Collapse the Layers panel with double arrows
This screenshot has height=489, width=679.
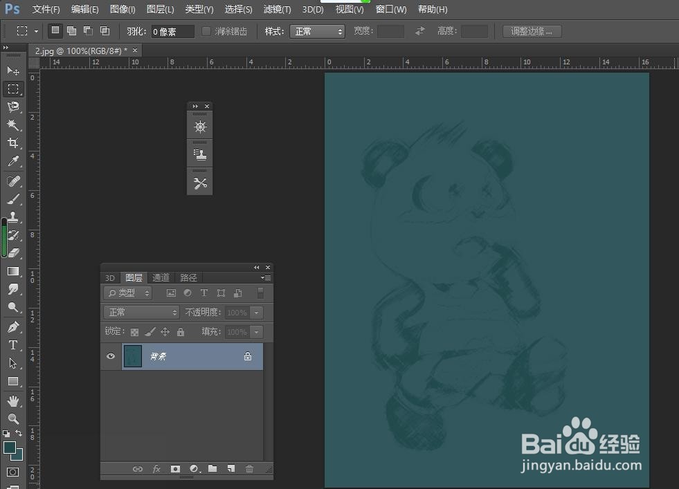256,268
